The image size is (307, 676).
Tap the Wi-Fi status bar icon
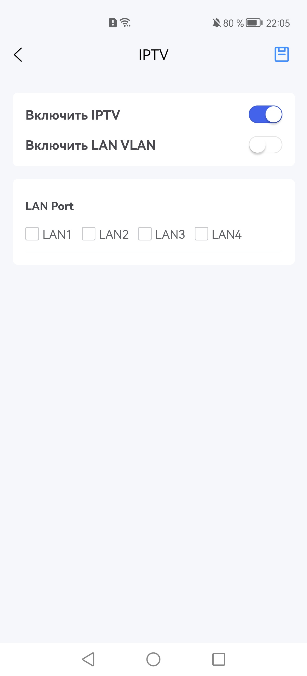point(125,23)
